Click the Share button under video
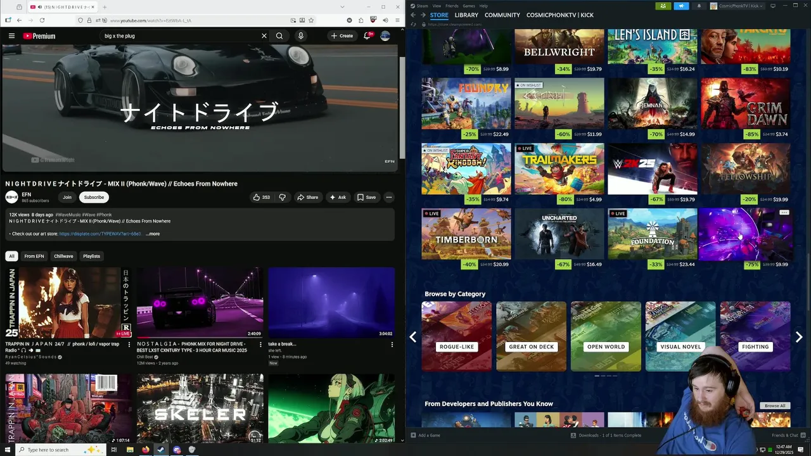 pyautogui.click(x=308, y=197)
